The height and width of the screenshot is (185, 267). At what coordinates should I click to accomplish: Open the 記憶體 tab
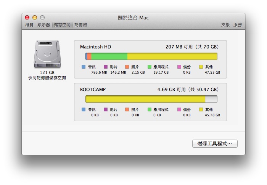coord(80,25)
